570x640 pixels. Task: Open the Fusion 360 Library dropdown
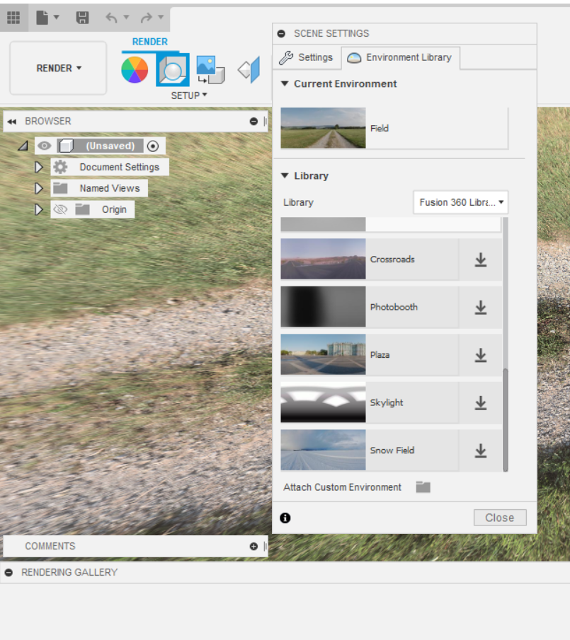[x=461, y=202]
